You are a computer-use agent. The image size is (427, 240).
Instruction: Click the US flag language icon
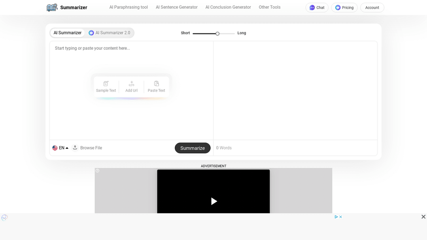[55, 148]
